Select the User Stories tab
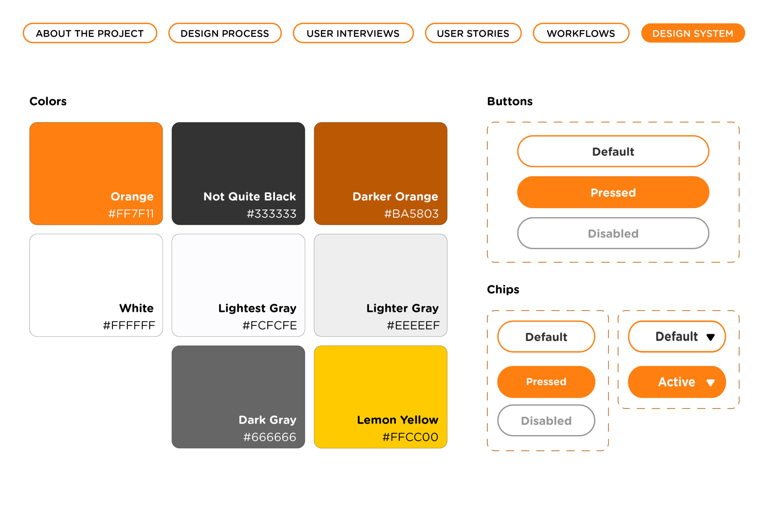769x512 pixels. tap(473, 33)
